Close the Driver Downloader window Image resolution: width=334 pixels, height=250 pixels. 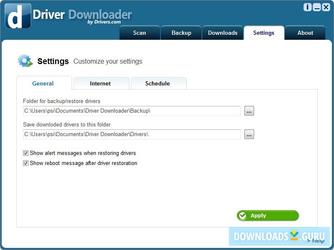(326, 7)
